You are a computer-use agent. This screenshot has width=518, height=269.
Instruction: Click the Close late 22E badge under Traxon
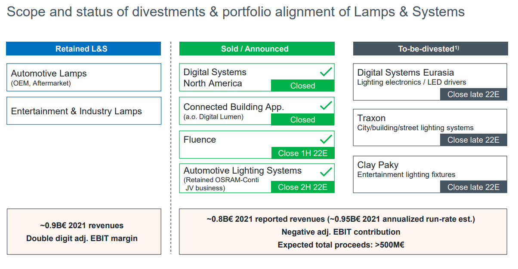pos(473,140)
